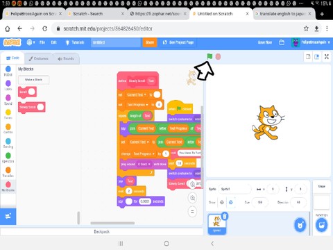Select the My Blocks category

(8, 187)
